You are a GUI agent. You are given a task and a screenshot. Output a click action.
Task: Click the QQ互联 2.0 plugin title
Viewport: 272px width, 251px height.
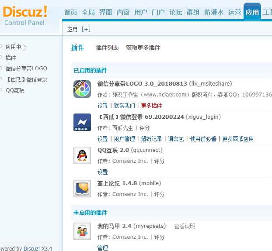pyautogui.click(x=113, y=150)
